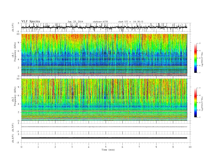This screenshot has height=165, width=214.
Task: Click the "-5" tick on the lower colorbar
Action: click(x=199, y=103)
